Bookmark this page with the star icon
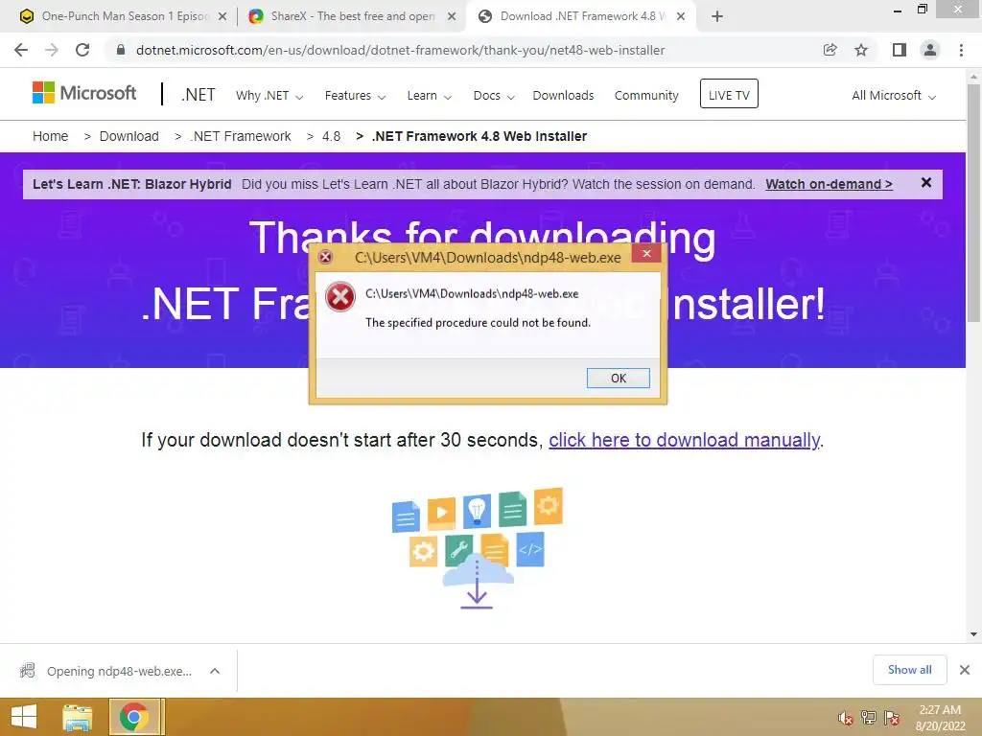This screenshot has width=982, height=736. [x=861, y=50]
